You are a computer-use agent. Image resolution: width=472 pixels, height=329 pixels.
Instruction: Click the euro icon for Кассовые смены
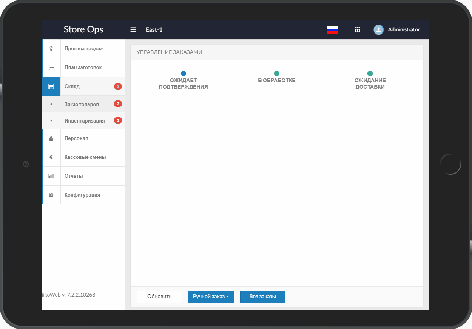51,157
